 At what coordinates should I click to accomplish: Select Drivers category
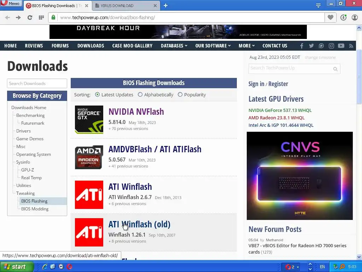[23, 131]
